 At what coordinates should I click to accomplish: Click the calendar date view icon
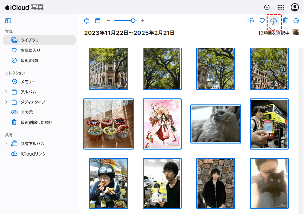[x=98, y=21]
